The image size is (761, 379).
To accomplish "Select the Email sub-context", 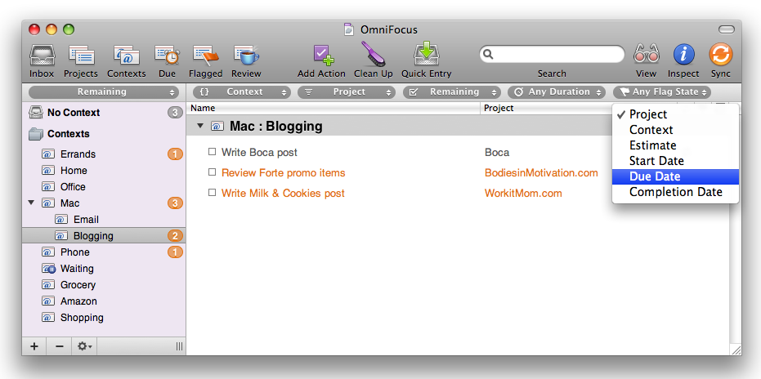I will pos(104,220).
